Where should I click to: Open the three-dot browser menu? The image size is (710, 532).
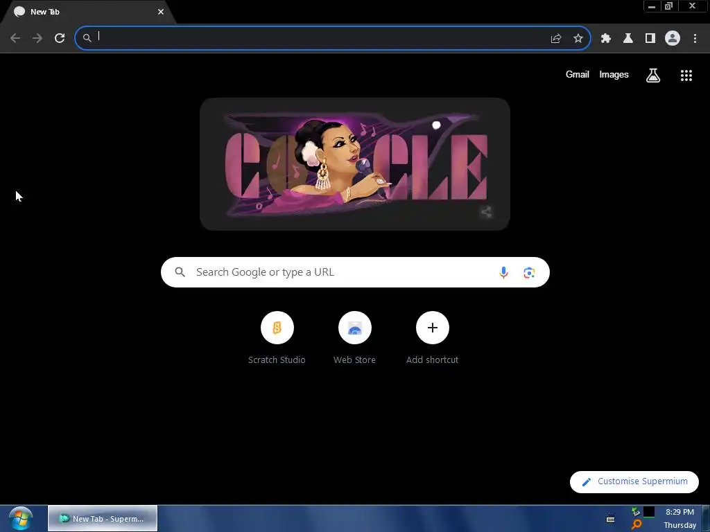[695, 39]
